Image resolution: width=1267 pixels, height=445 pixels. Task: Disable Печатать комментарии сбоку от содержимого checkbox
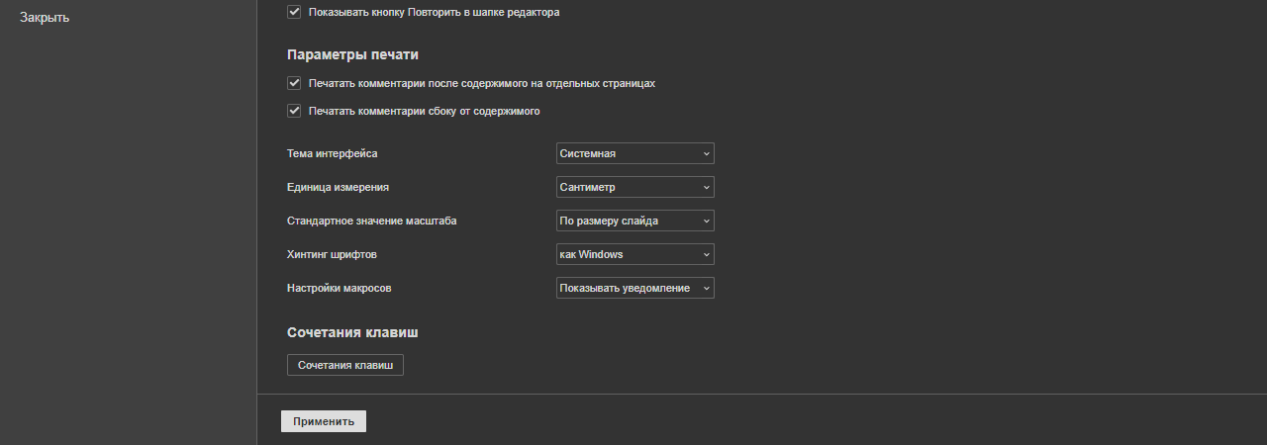294,112
